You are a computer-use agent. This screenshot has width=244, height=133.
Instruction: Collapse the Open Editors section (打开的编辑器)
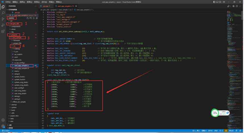(7, 10)
